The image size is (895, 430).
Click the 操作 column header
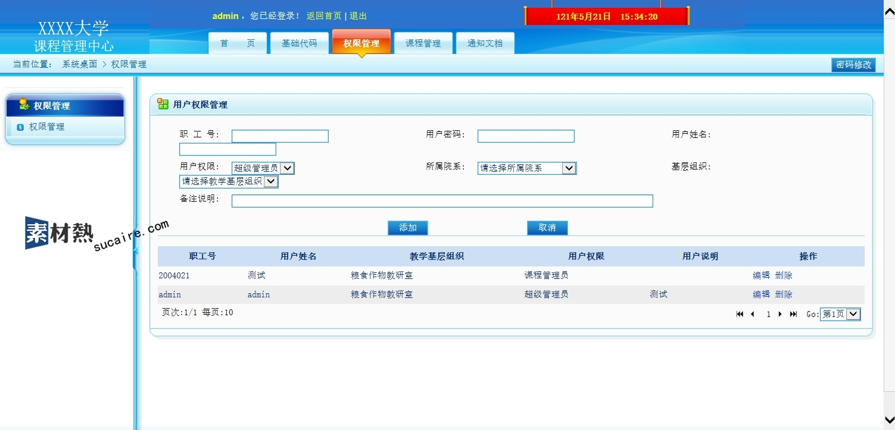808,256
